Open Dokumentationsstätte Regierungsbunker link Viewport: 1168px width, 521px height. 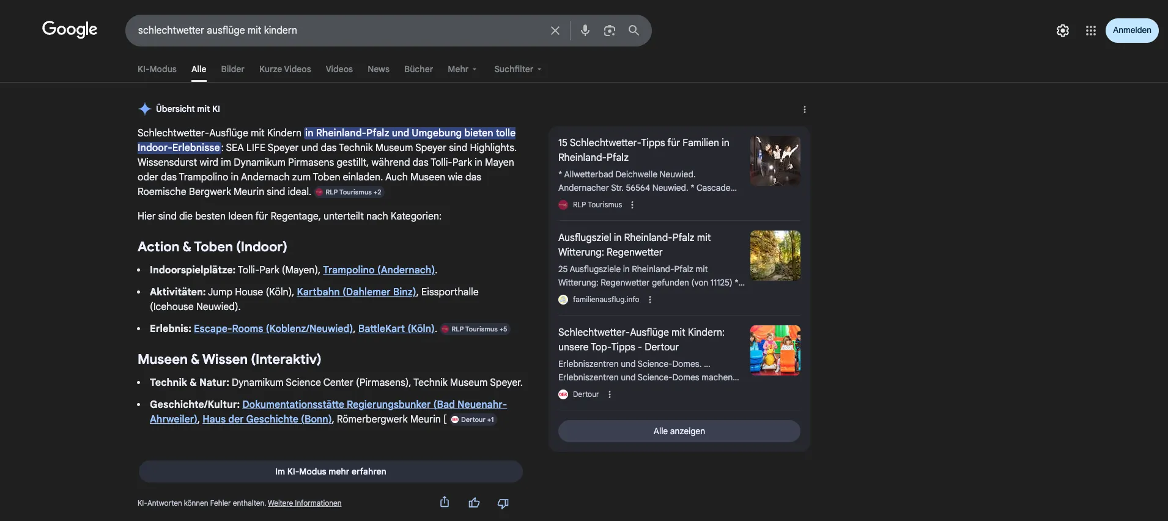328,412
